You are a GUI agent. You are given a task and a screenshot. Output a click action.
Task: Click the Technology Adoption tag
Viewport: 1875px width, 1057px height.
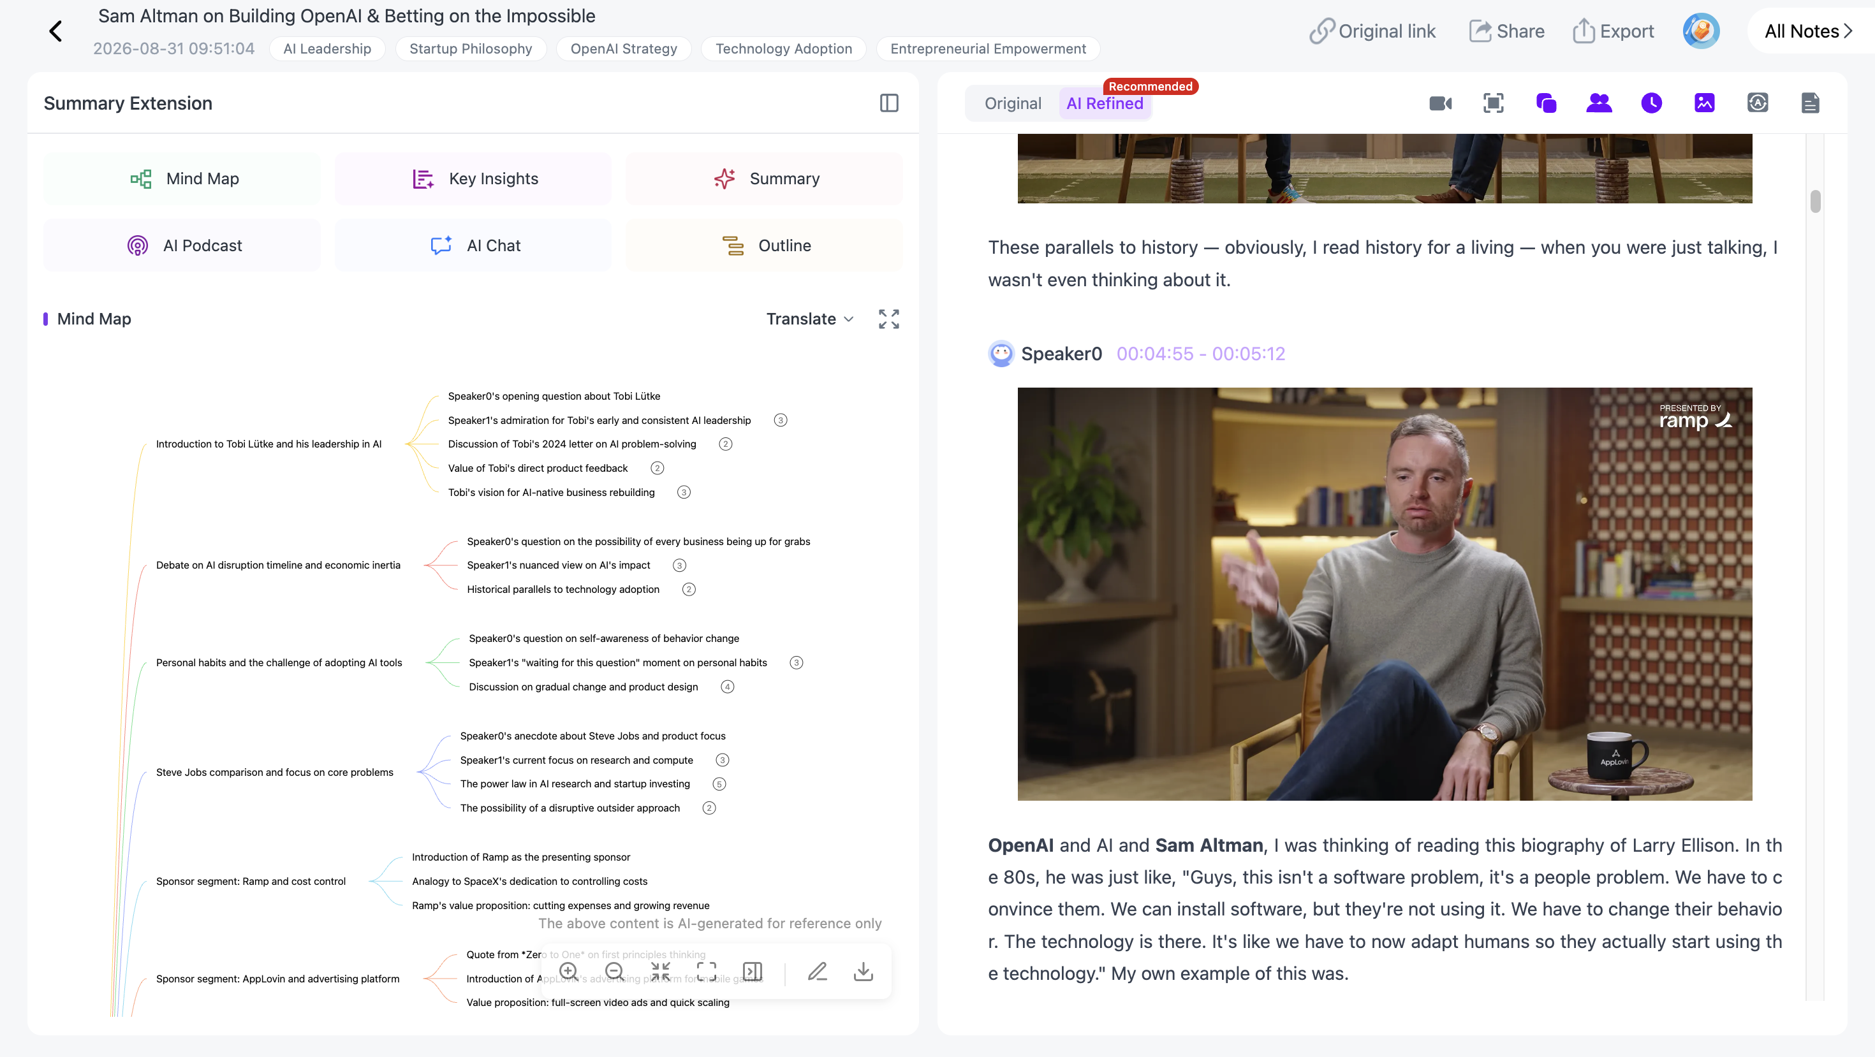pos(783,48)
